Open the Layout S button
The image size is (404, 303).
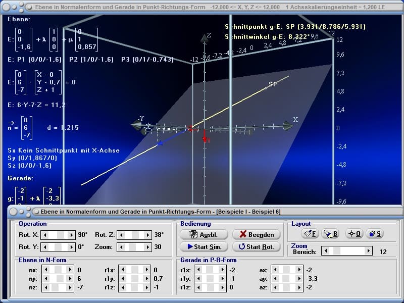pyautogui.click(x=375, y=234)
